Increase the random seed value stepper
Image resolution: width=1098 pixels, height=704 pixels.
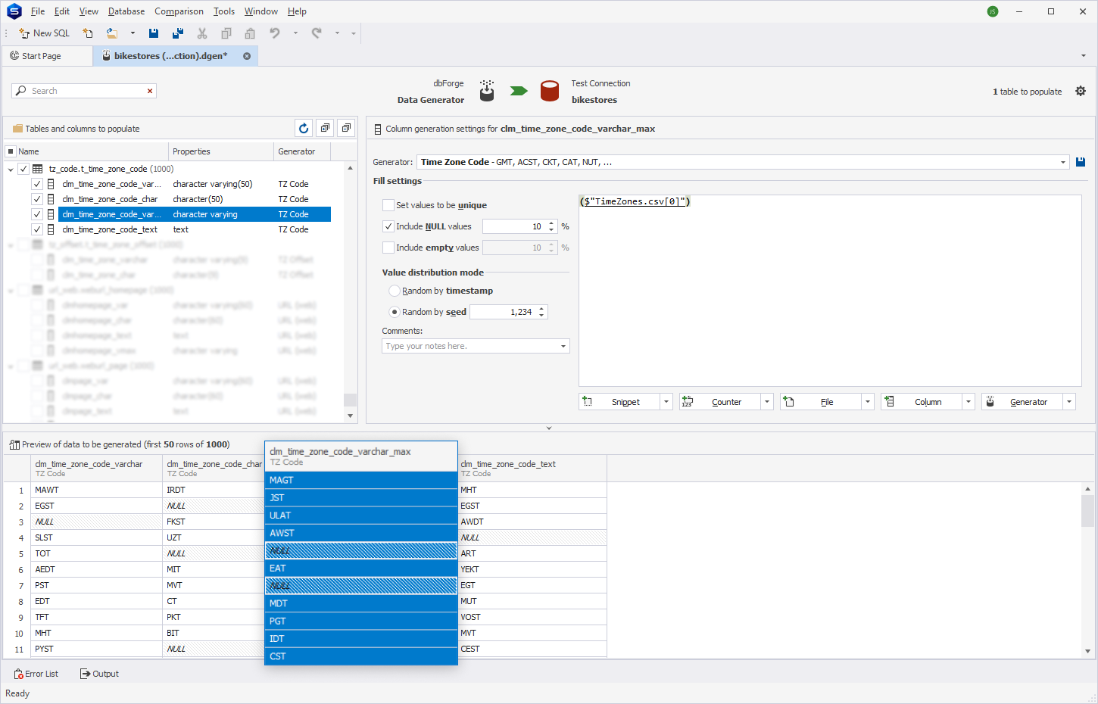point(541,309)
